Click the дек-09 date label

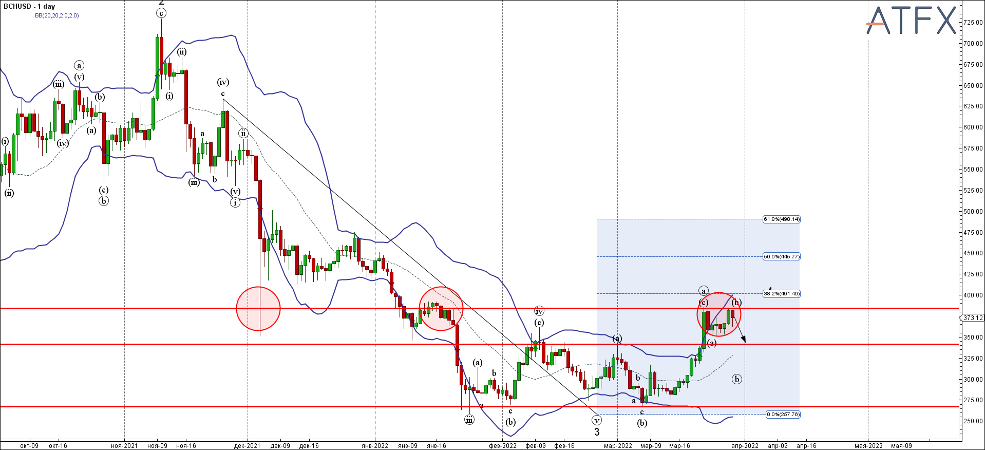click(x=280, y=445)
